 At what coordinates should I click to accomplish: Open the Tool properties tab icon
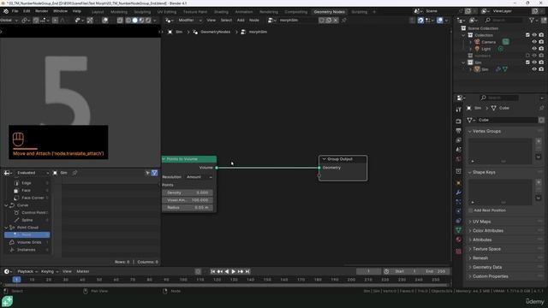coord(459,110)
